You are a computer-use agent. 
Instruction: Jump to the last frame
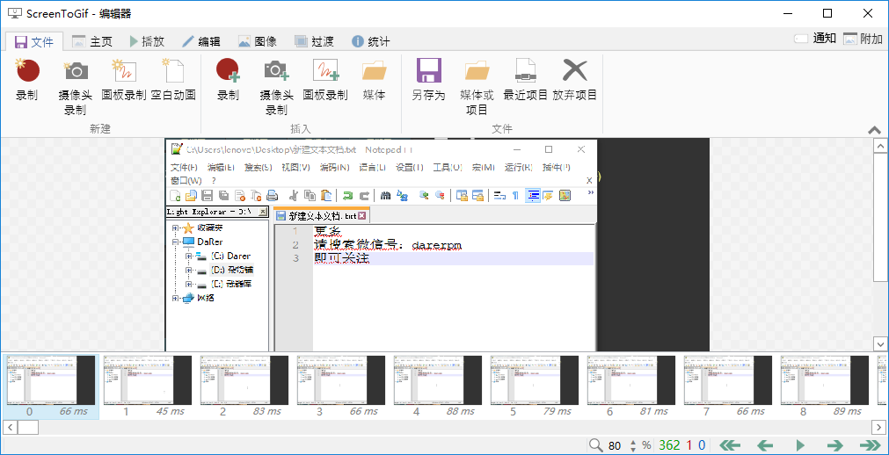(869, 445)
